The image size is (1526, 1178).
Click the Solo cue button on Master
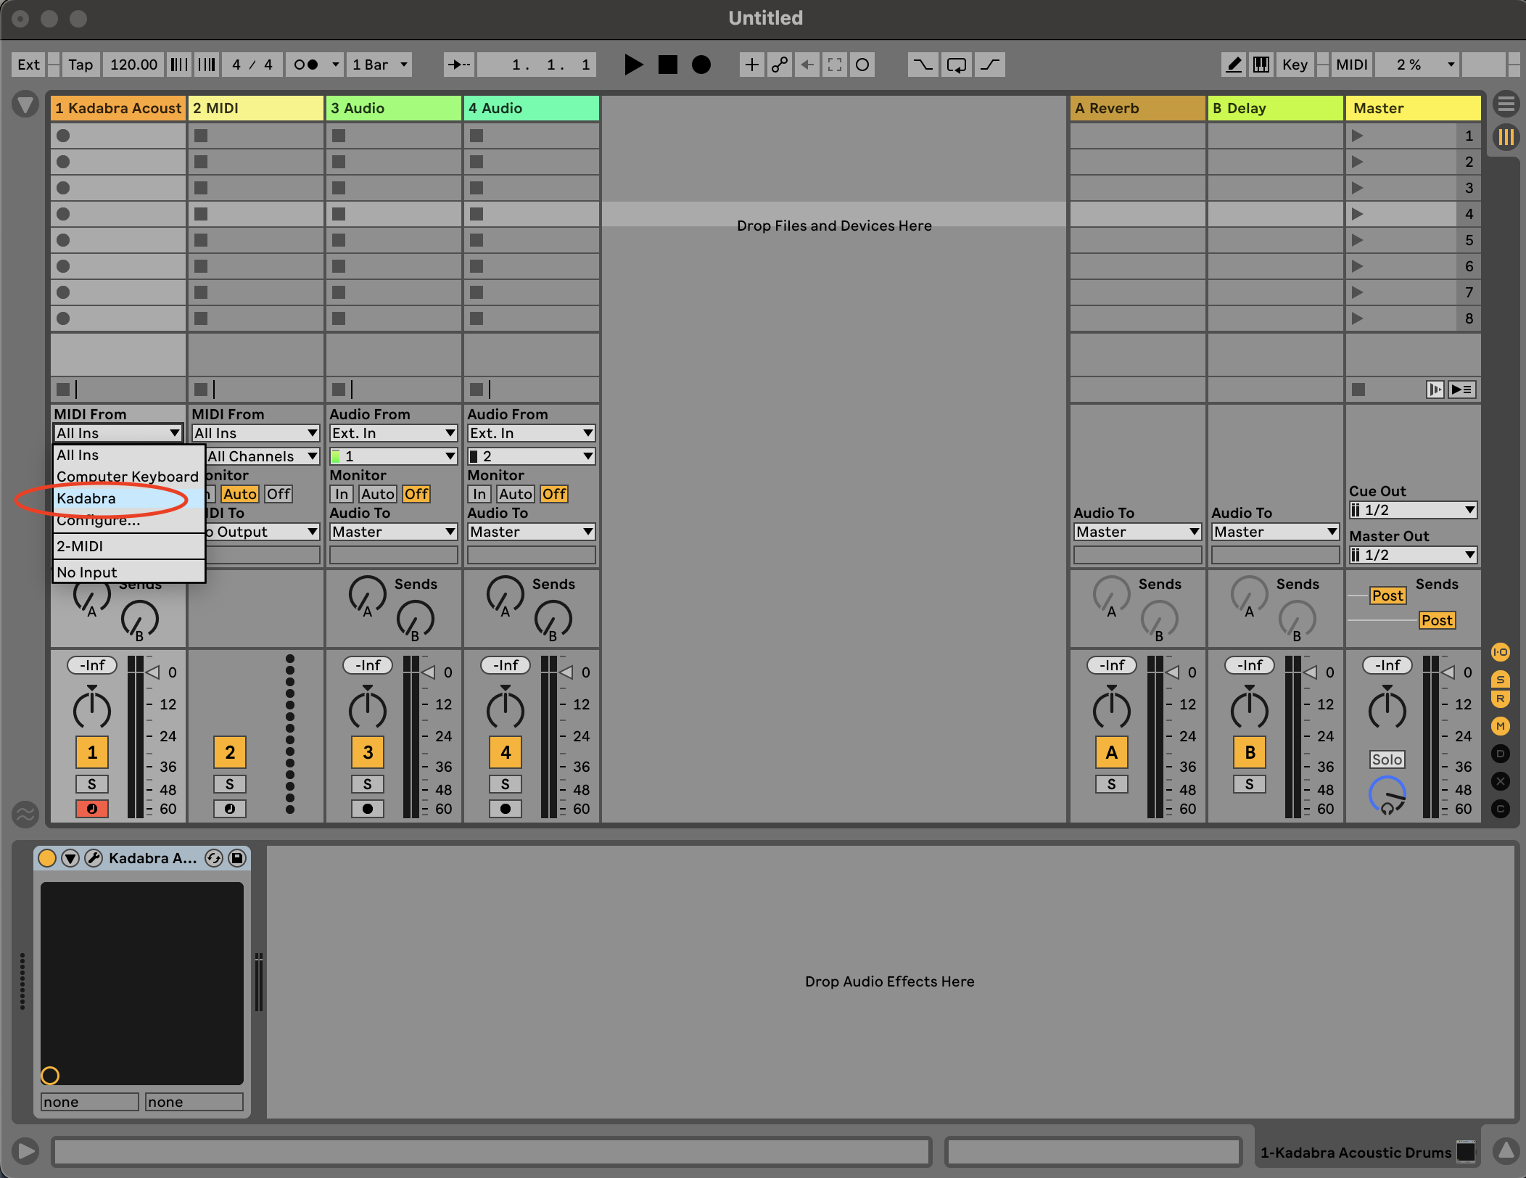click(x=1387, y=759)
